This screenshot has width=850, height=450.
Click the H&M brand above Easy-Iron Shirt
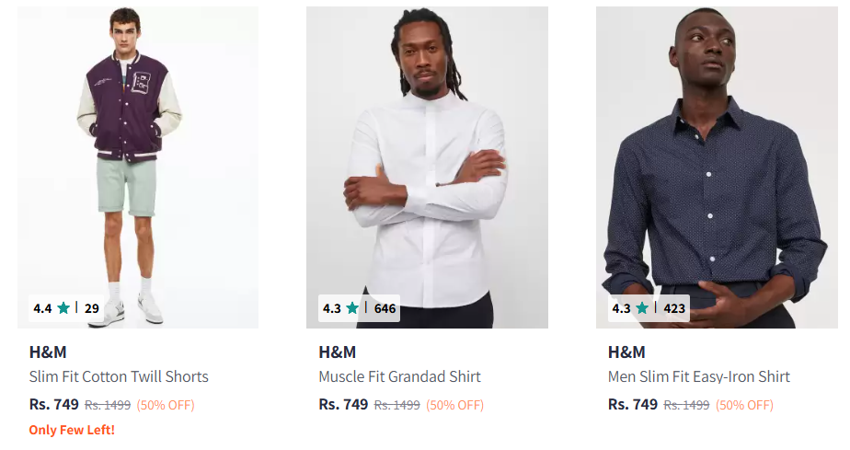(626, 352)
